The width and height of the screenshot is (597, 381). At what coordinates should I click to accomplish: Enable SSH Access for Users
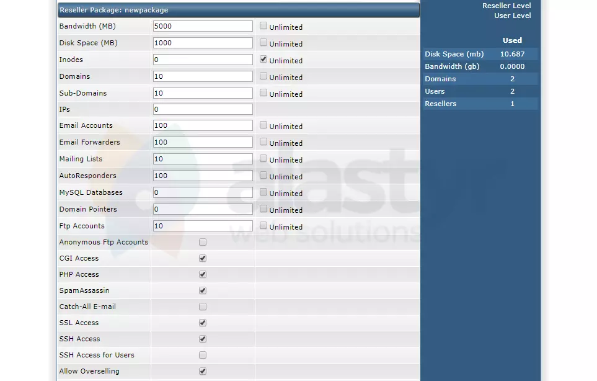coord(203,355)
